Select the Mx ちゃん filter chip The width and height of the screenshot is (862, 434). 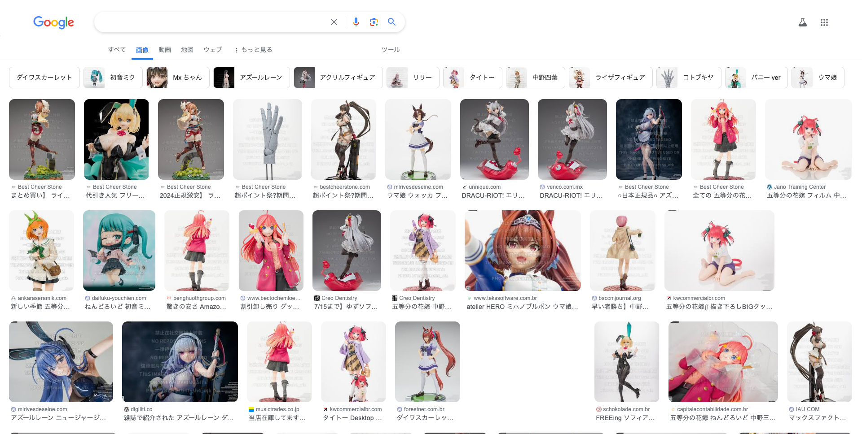tap(178, 78)
